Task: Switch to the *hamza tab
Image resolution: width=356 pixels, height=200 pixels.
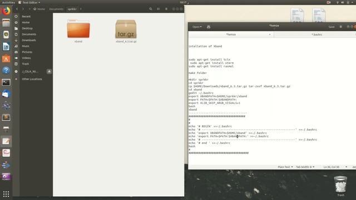Action: point(231,34)
